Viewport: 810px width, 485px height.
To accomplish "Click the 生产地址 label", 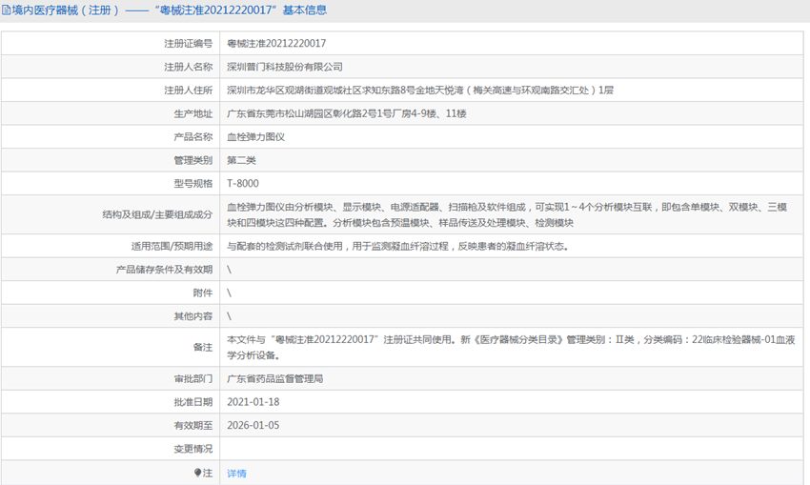I will pyautogui.click(x=193, y=113).
